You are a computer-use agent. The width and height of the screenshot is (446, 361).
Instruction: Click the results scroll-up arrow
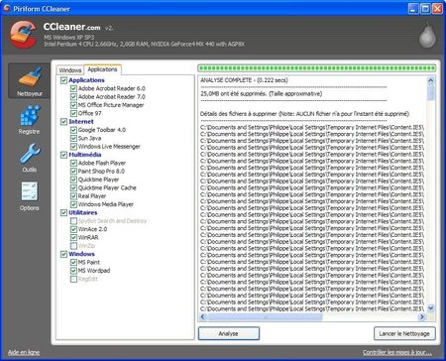click(x=431, y=80)
